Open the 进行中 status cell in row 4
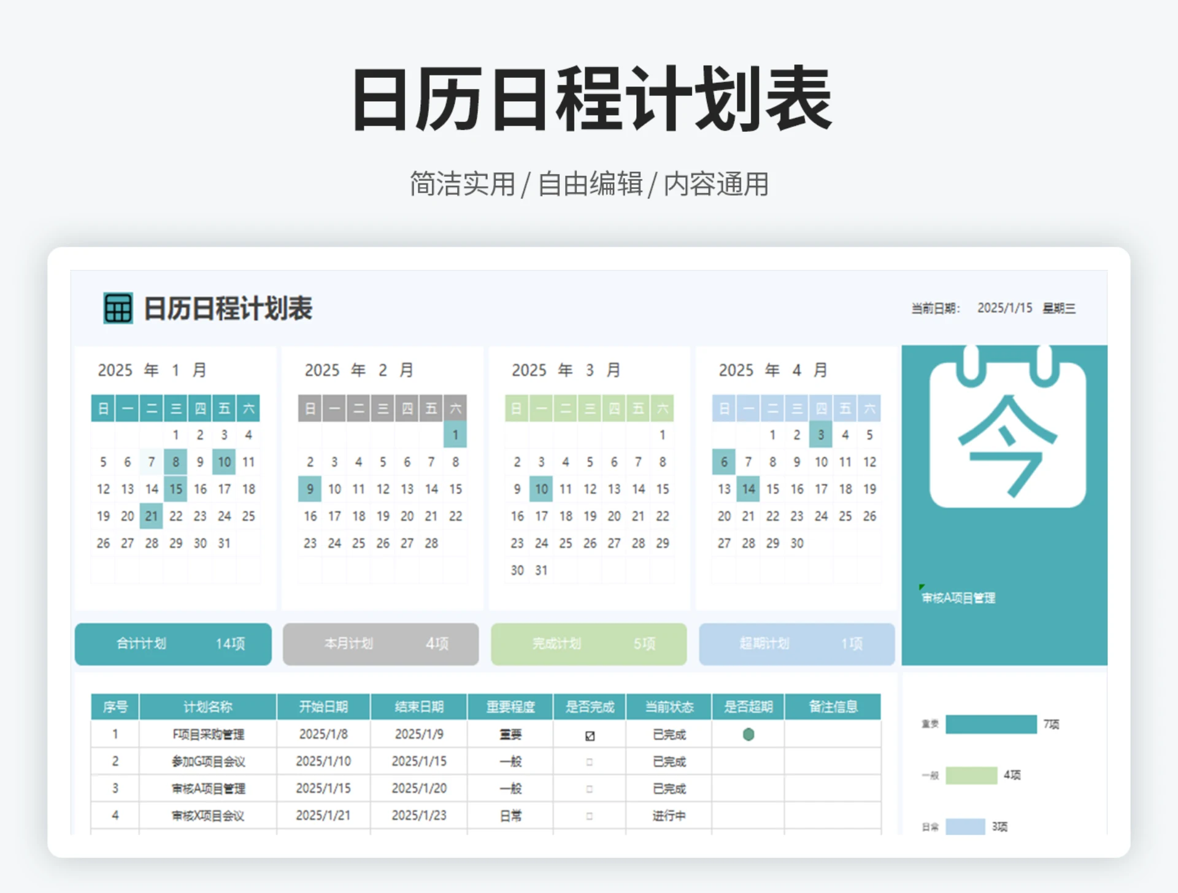This screenshot has width=1178, height=893. pos(669,816)
